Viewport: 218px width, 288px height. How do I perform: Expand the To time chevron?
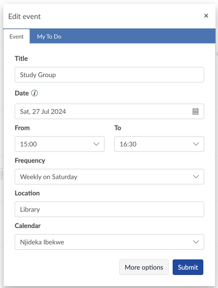(196, 144)
